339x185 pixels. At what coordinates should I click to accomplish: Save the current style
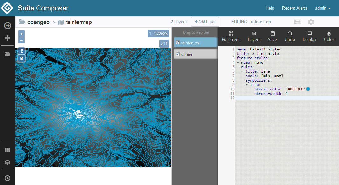[272, 36]
